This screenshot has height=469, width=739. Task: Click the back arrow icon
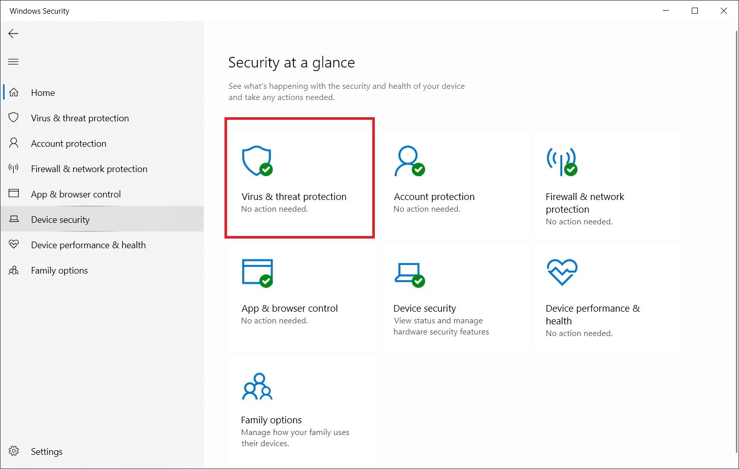13,33
